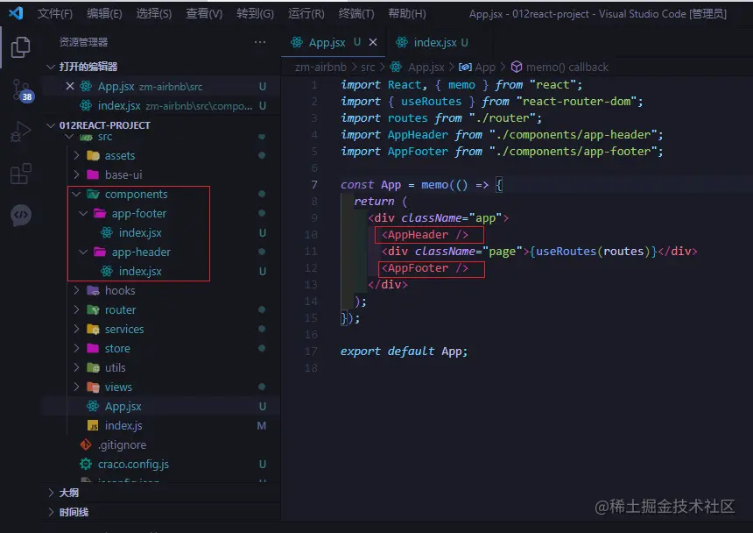This screenshot has width=753, height=533.
Task: Collapse the app-header folder chevron
Action: 83,252
